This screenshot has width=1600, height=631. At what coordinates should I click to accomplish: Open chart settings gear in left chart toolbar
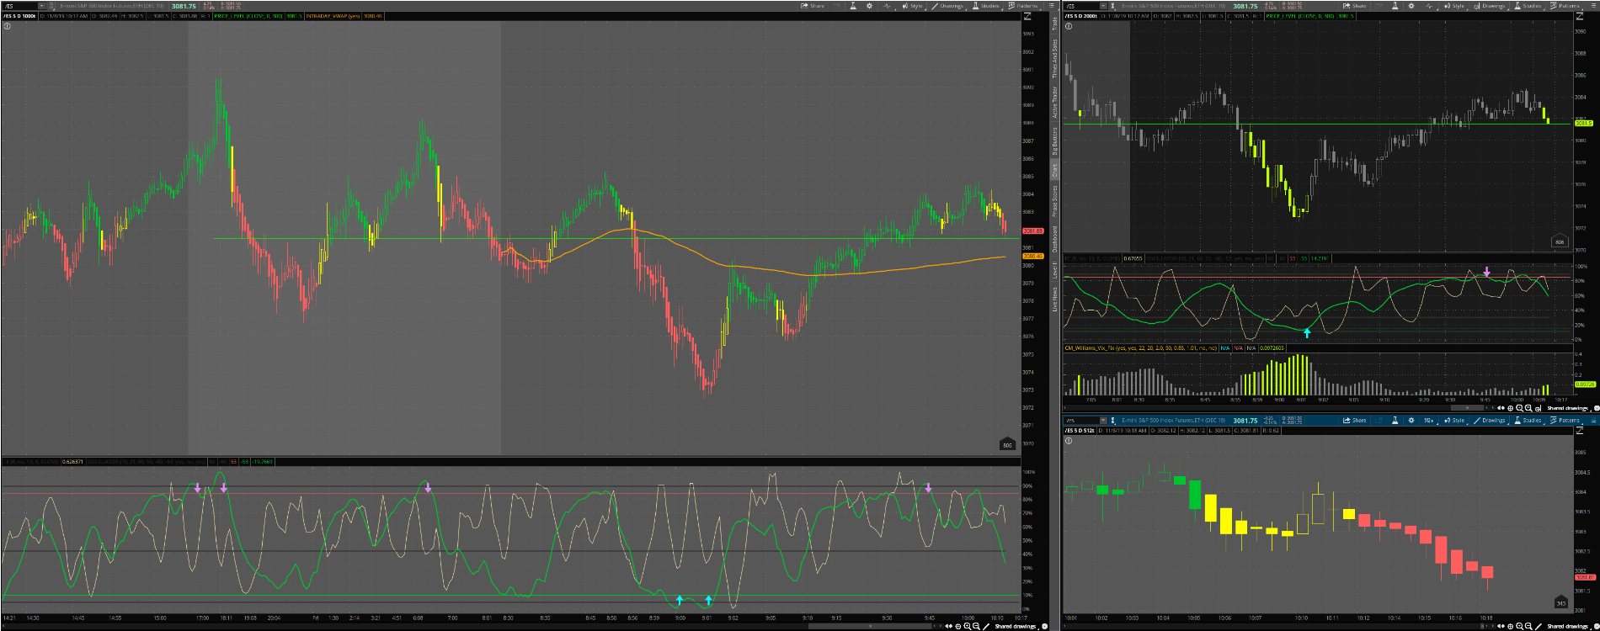tap(871, 6)
